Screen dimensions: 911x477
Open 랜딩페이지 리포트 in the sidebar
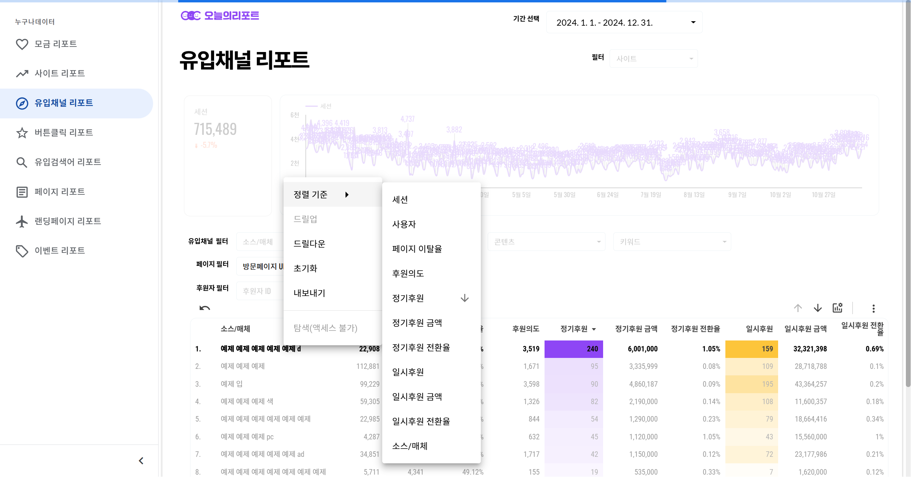point(76,221)
